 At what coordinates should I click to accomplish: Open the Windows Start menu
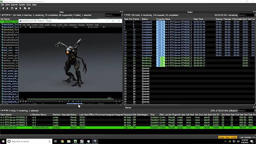click(3, 141)
